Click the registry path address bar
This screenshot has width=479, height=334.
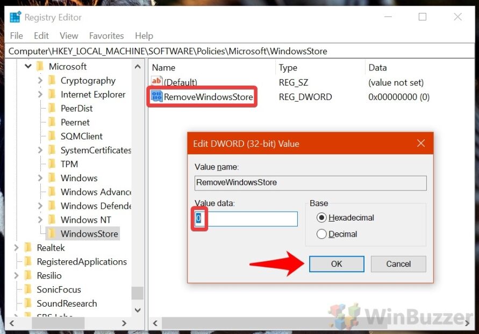239,51
